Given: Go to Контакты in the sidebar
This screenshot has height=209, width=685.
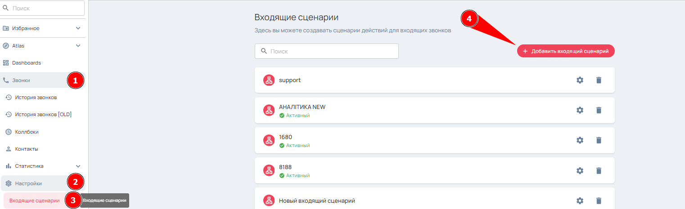Looking at the screenshot, I should pyautogui.click(x=27, y=149).
